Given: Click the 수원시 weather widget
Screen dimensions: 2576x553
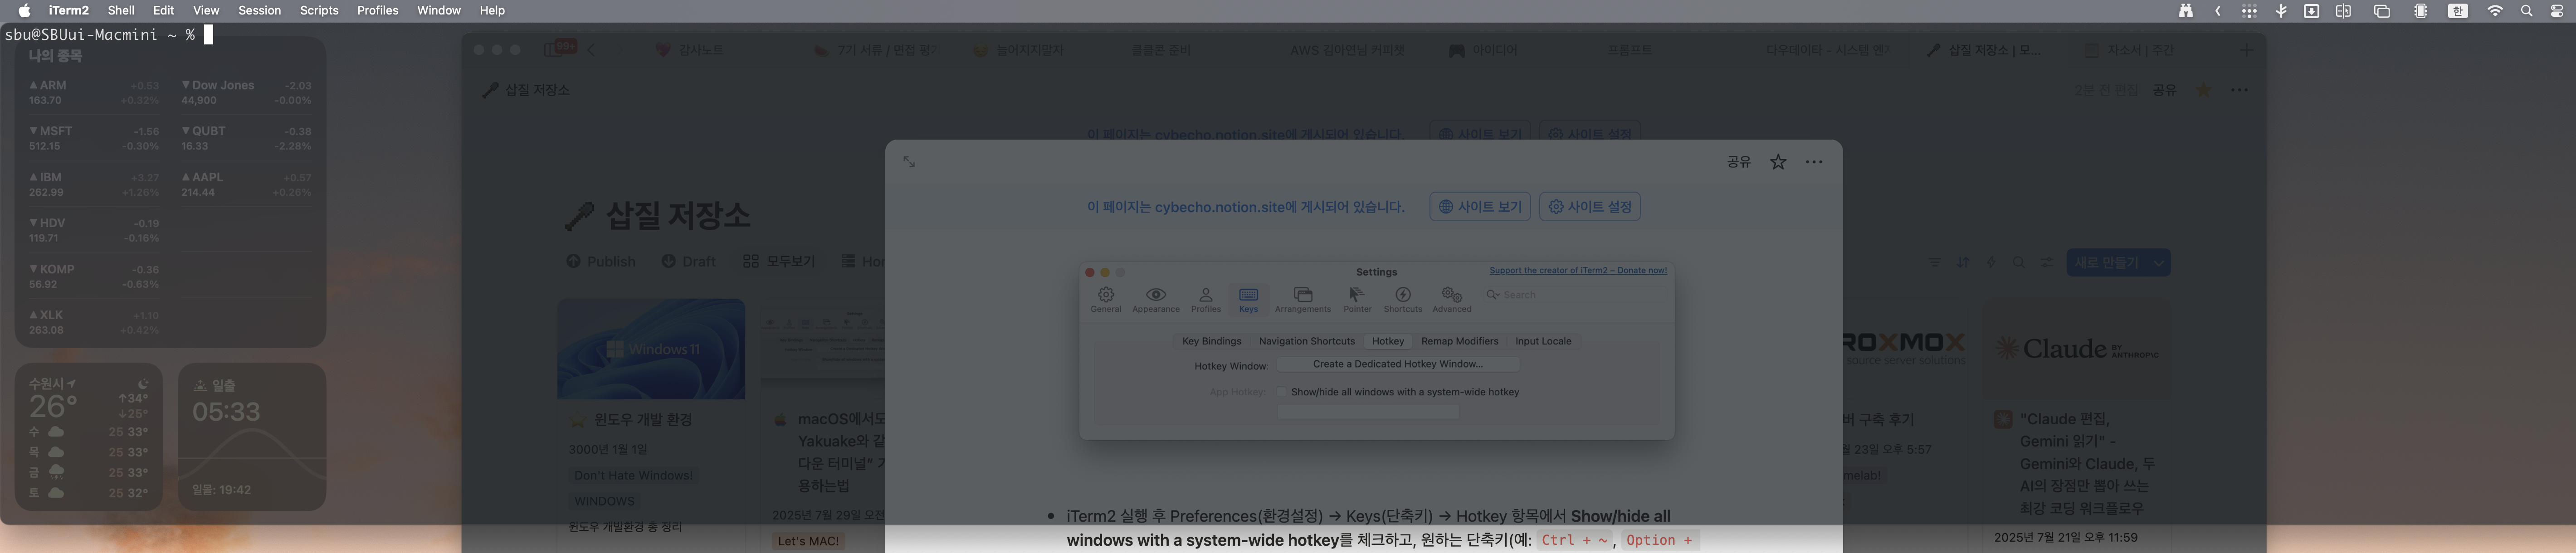Looking at the screenshot, I should [89, 437].
